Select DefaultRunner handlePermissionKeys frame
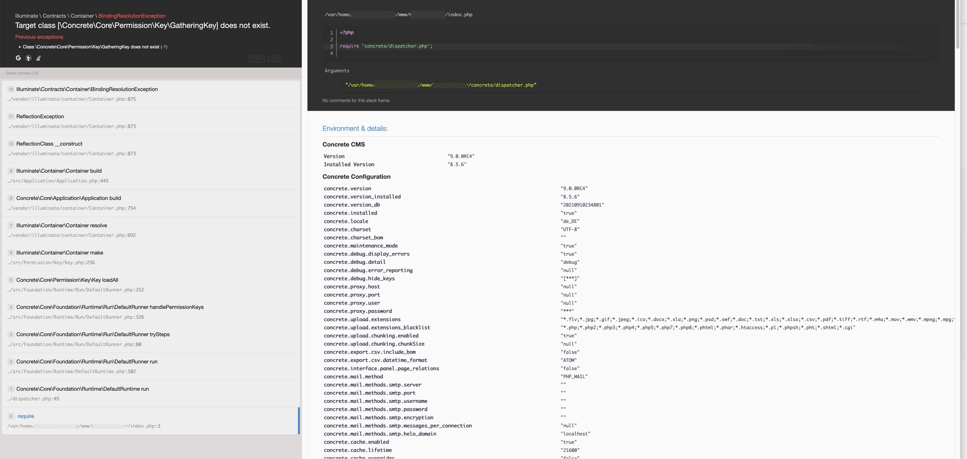Image resolution: width=967 pixels, height=459 pixels. [x=151, y=312]
